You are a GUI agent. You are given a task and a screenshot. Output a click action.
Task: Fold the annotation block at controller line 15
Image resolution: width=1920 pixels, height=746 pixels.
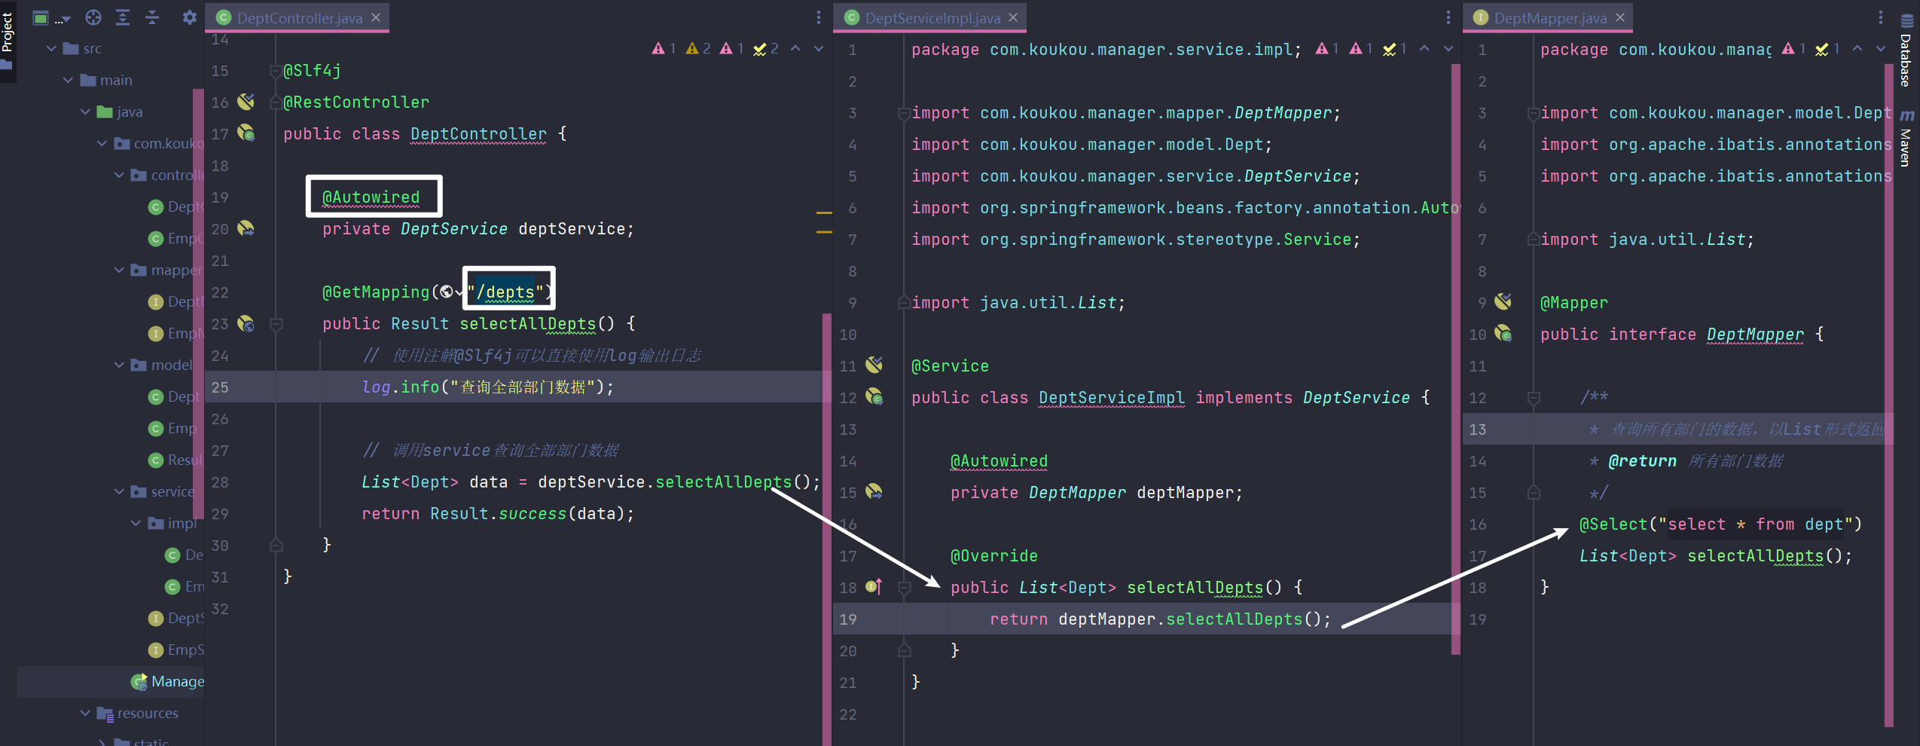tap(276, 72)
